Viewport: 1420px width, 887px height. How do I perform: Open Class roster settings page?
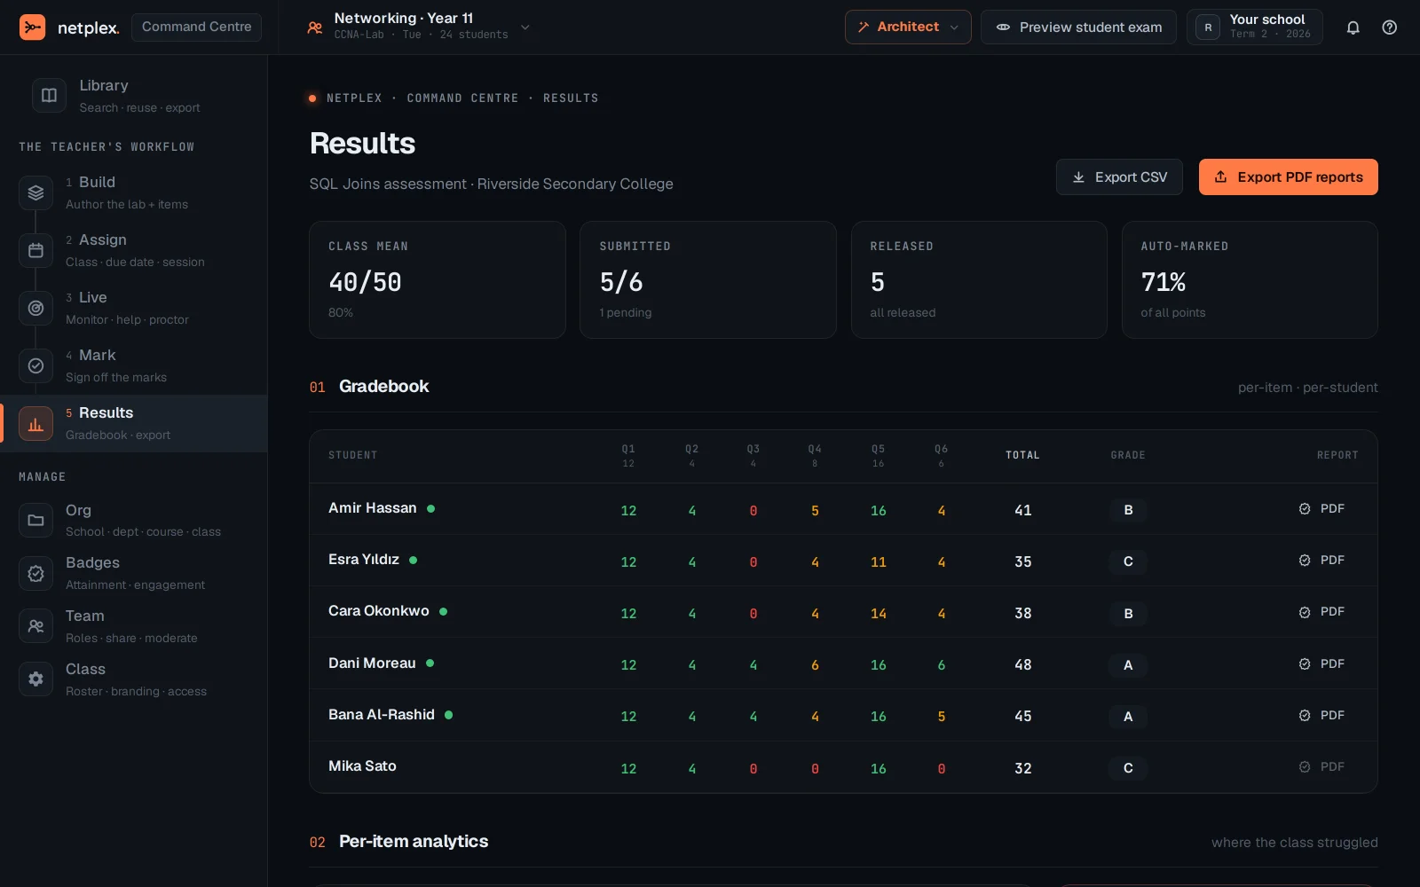pyautogui.click(x=133, y=679)
